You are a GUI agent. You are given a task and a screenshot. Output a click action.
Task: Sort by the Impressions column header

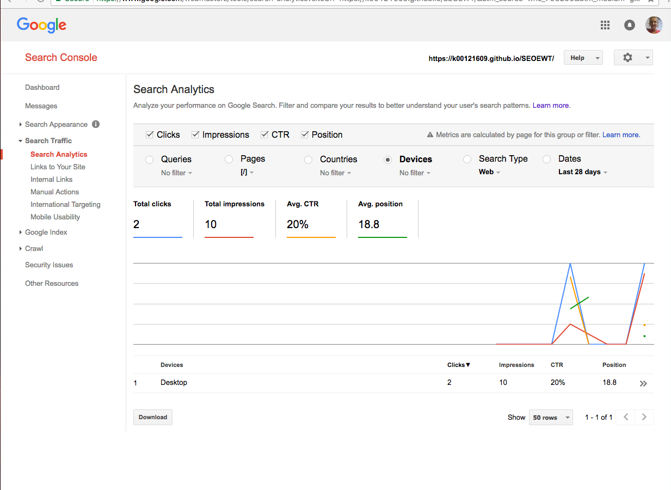(x=516, y=365)
